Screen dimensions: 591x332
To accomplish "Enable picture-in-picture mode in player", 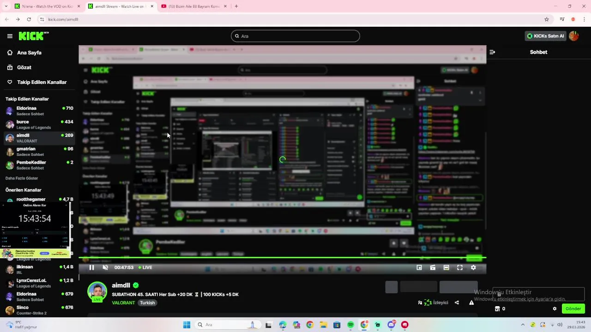I will (x=419, y=267).
